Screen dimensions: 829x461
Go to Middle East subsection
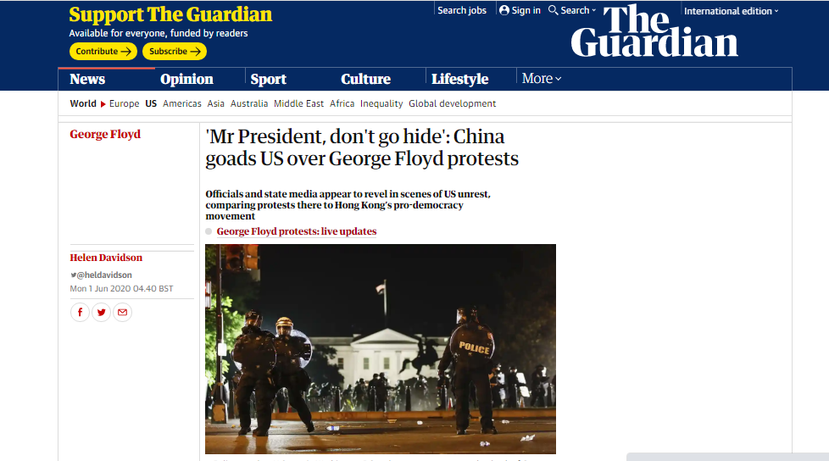[298, 103]
